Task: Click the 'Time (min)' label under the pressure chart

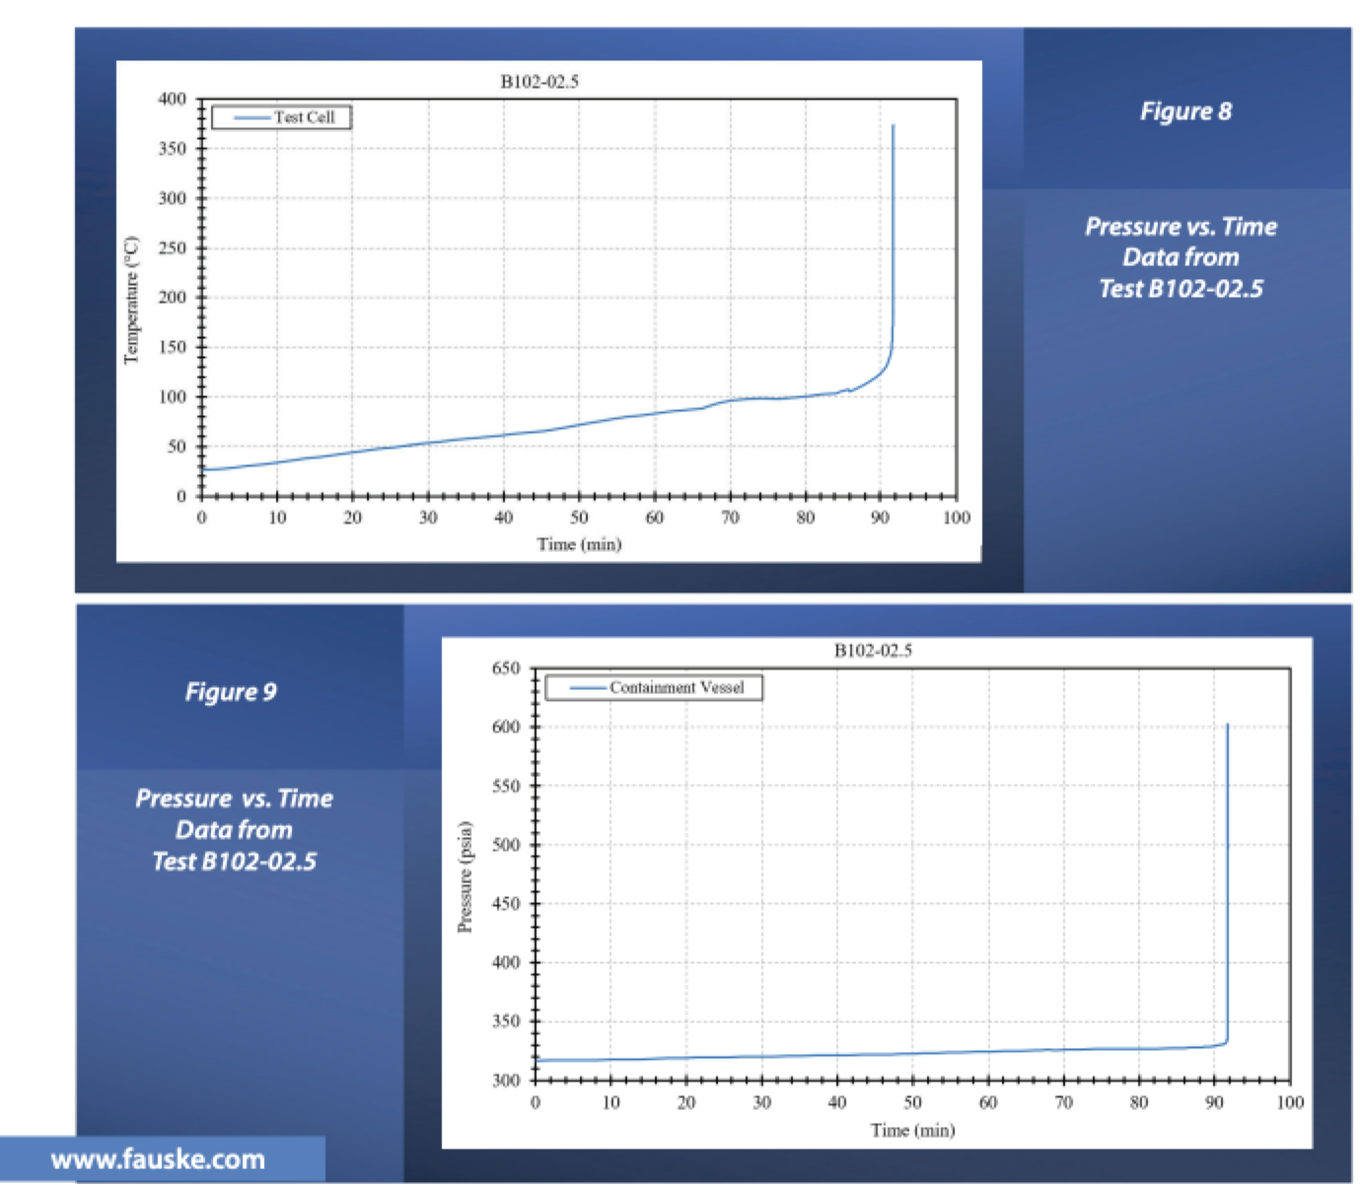Action: 912,1130
